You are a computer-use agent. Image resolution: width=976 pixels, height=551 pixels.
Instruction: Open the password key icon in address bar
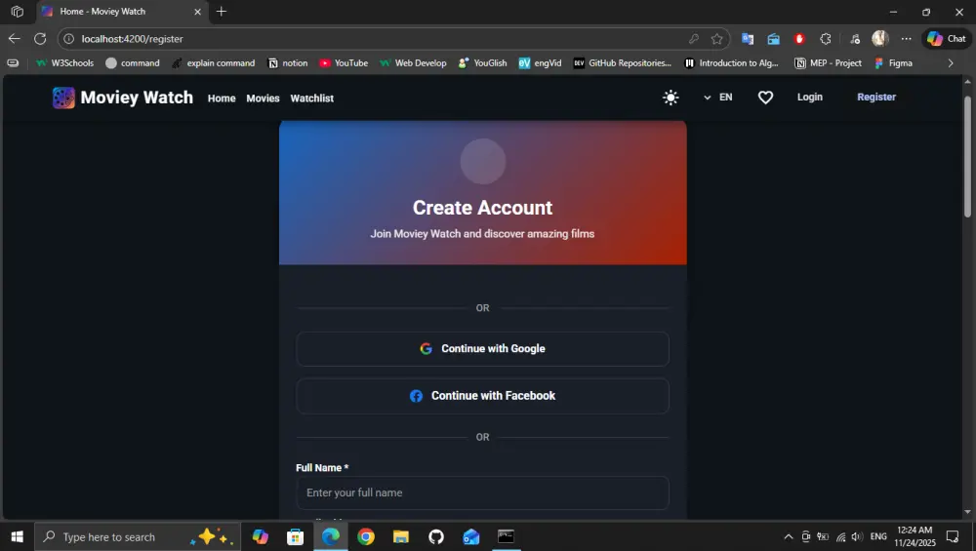(x=693, y=39)
